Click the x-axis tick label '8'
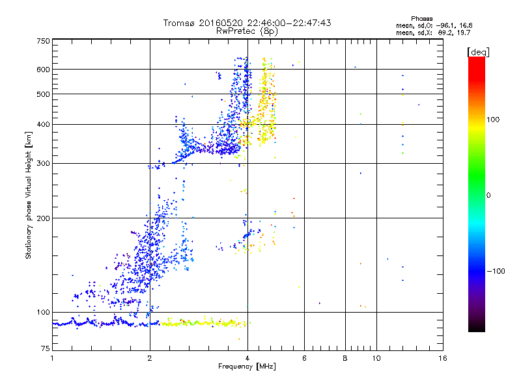This screenshot has height=390, width=521. (345, 358)
